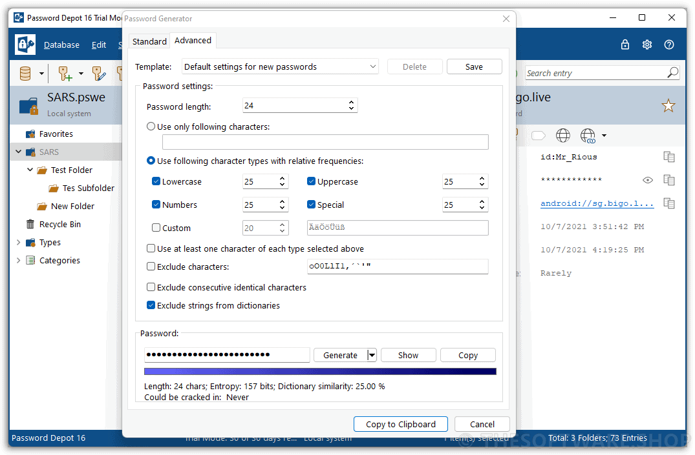Adjust the Uppercase frequency stepper
The height and width of the screenshot is (455, 695).
click(x=482, y=181)
